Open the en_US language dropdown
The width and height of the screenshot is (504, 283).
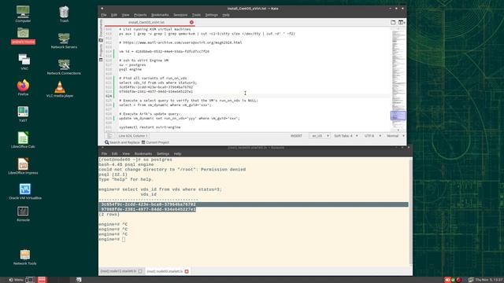pos(320,136)
